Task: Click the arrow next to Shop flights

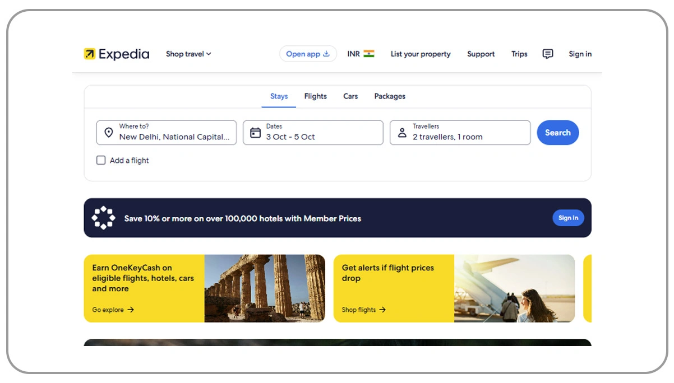Action: 383,310
